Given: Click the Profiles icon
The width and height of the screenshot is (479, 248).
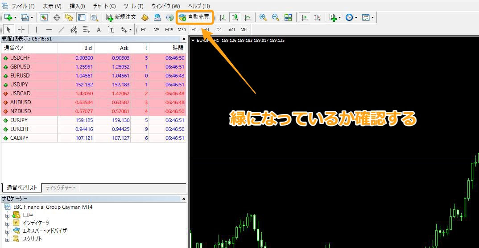Looking at the screenshot, I should [25, 17].
